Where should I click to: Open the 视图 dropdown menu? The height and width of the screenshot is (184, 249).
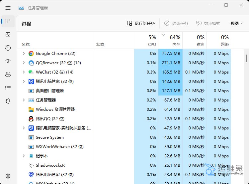coord(237,24)
